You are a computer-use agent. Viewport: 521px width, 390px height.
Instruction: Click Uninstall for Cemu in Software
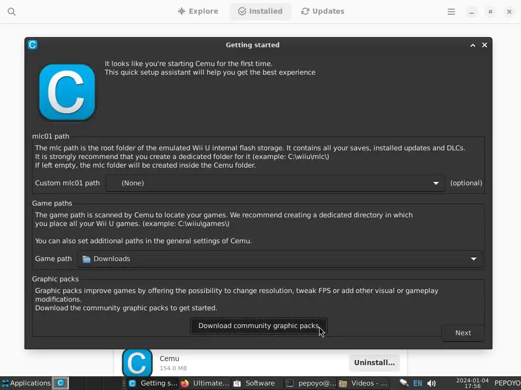point(374,363)
